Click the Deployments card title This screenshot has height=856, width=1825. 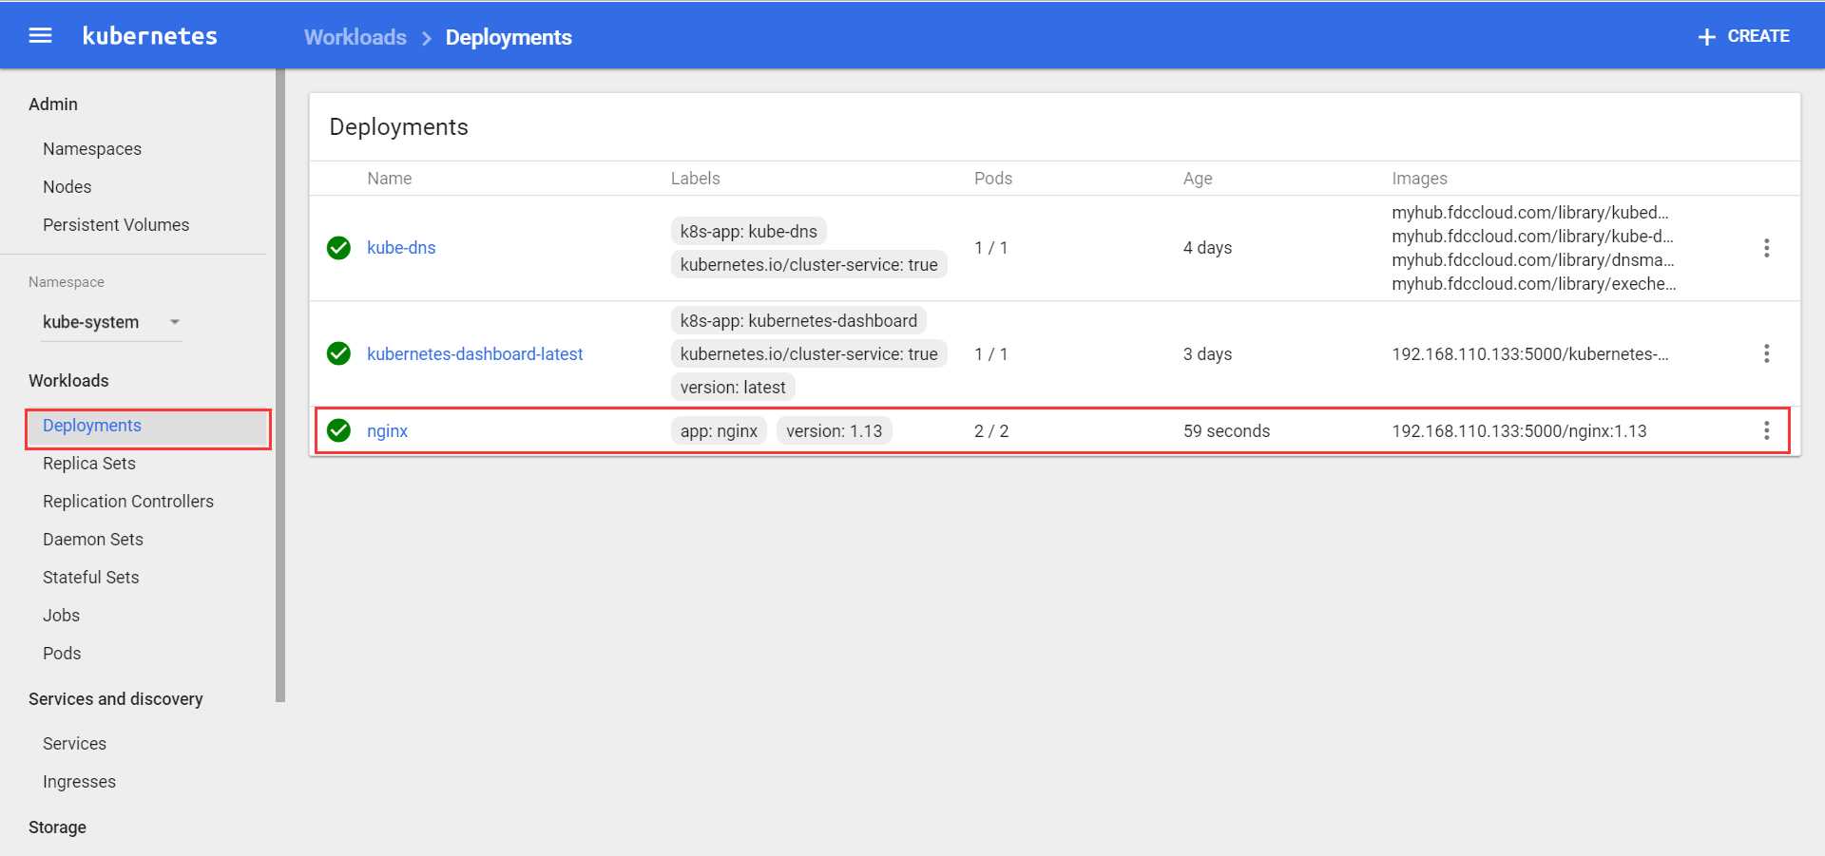(x=398, y=127)
